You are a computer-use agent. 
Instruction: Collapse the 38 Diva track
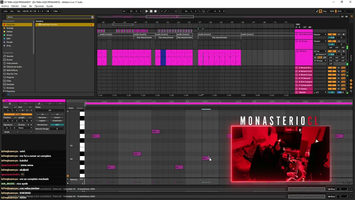(x=297, y=51)
